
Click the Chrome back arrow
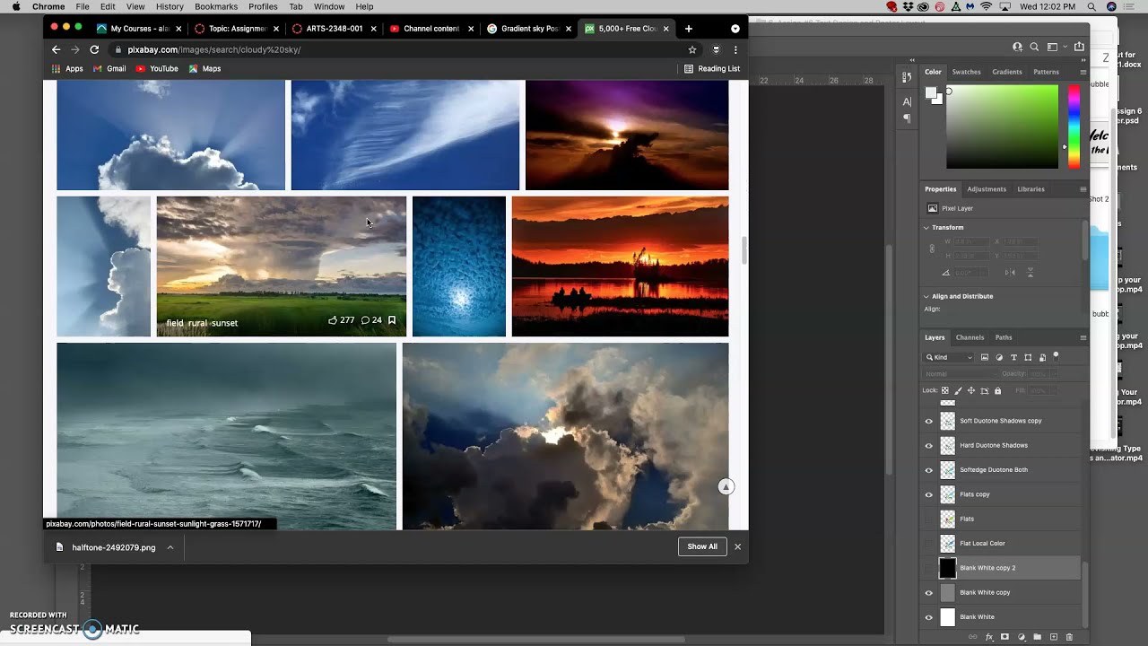coord(56,49)
